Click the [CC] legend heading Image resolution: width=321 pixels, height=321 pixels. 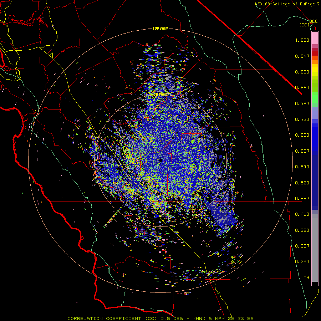coord(305,25)
